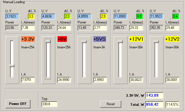Click the voltage field showing 4,8559
Screen dimensions: 185x112
point(84,16)
